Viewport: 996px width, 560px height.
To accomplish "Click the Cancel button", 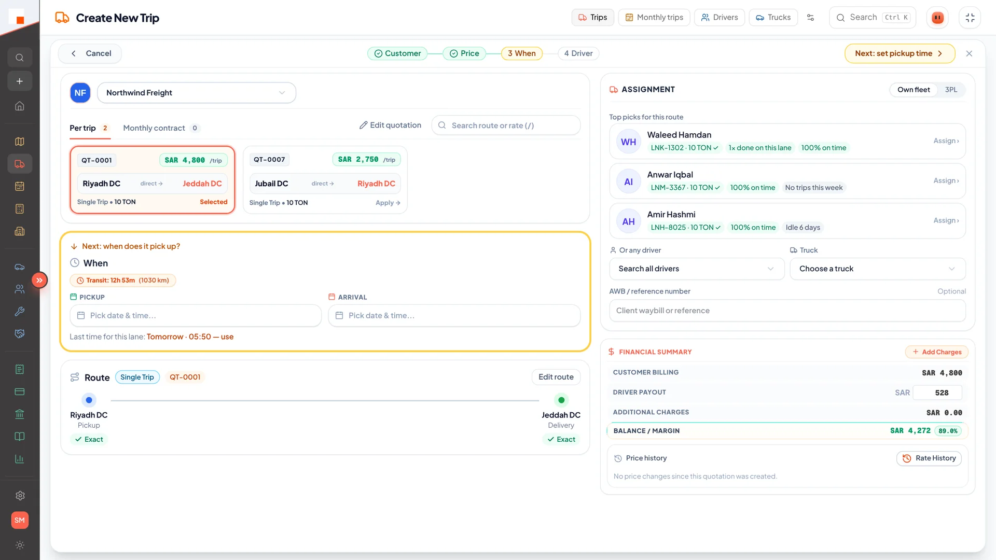I will point(90,53).
